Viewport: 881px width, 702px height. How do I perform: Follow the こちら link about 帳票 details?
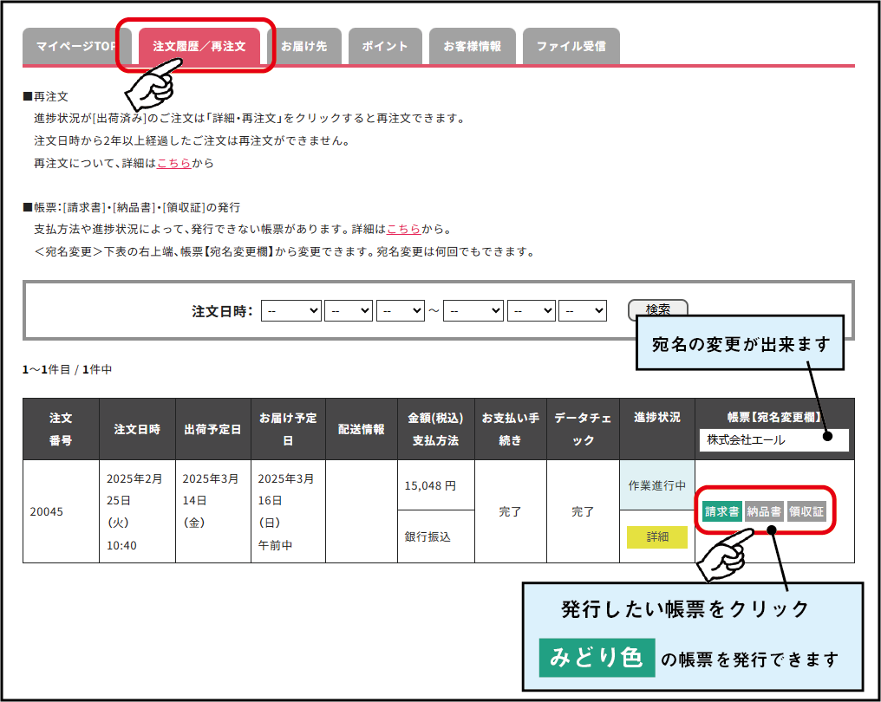point(403,229)
